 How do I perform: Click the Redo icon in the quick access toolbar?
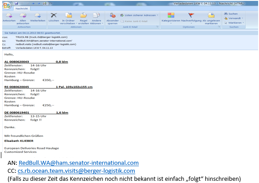(27, 4)
